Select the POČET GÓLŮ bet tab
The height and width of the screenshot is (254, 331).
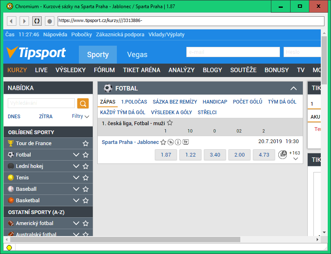point(248,102)
